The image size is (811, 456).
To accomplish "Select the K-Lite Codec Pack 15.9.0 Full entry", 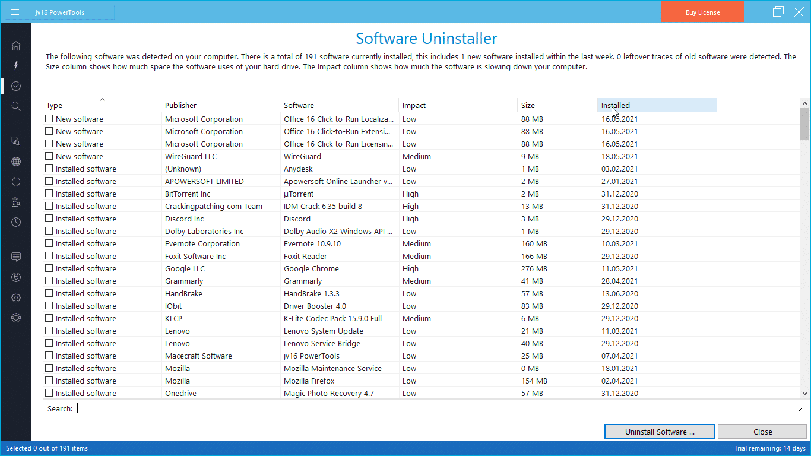I will pyautogui.click(x=332, y=318).
